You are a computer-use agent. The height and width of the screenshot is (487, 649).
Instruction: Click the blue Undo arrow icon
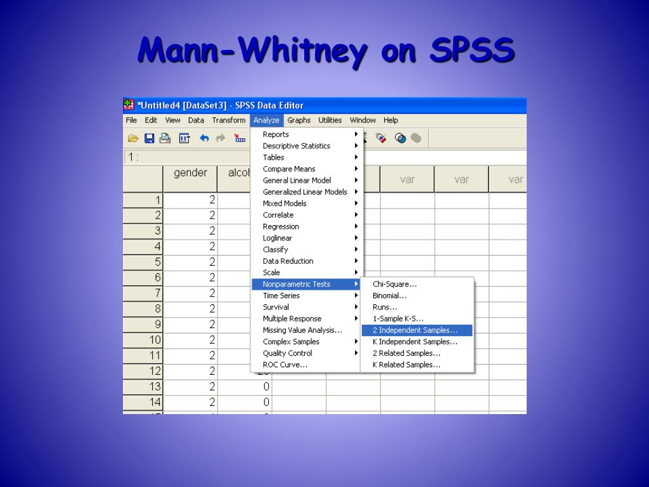point(204,138)
